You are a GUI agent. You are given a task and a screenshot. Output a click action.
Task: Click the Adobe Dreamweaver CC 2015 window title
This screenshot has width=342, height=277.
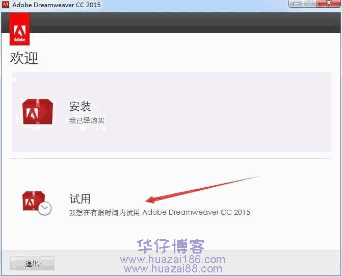point(57,5)
